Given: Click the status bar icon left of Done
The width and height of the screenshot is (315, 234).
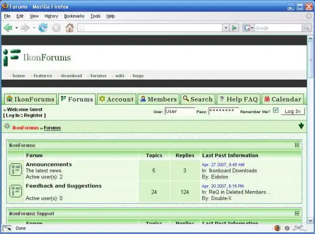Looking at the screenshot, I should [7, 228].
